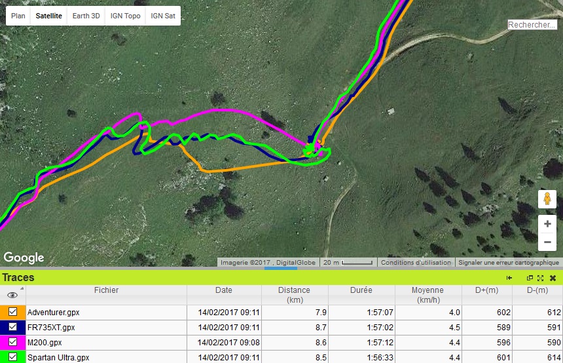Viewport: 563px width, 363px height.
Task: Detach the Traces panel into a window
Action: click(x=530, y=278)
